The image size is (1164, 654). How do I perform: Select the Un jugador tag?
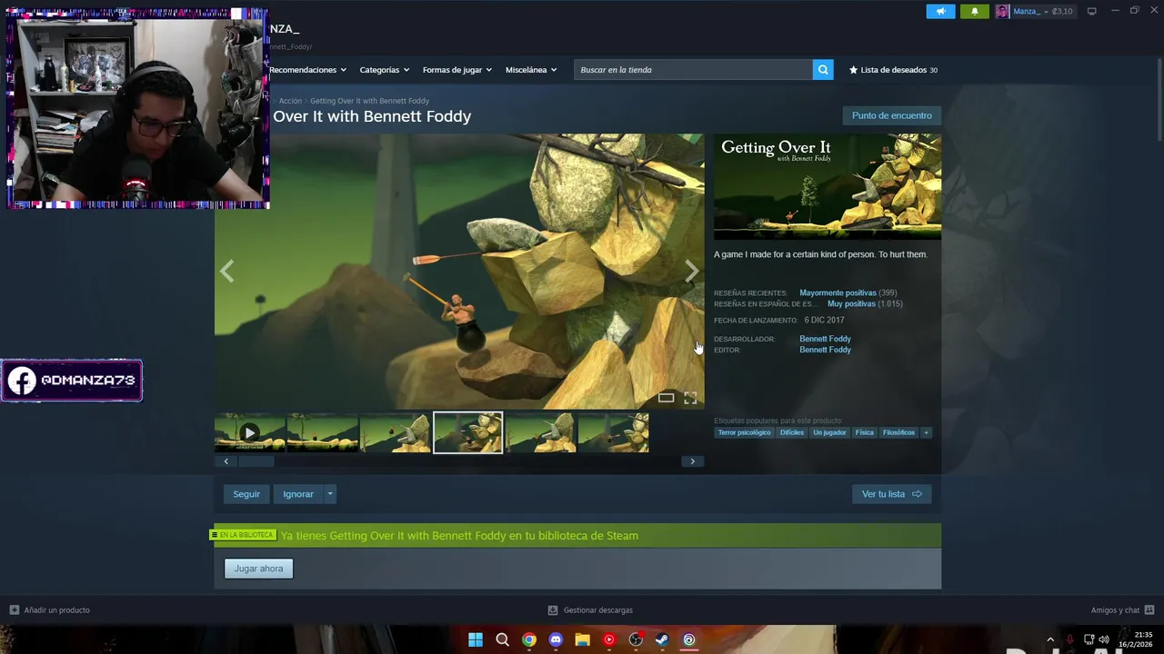pos(829,432)
